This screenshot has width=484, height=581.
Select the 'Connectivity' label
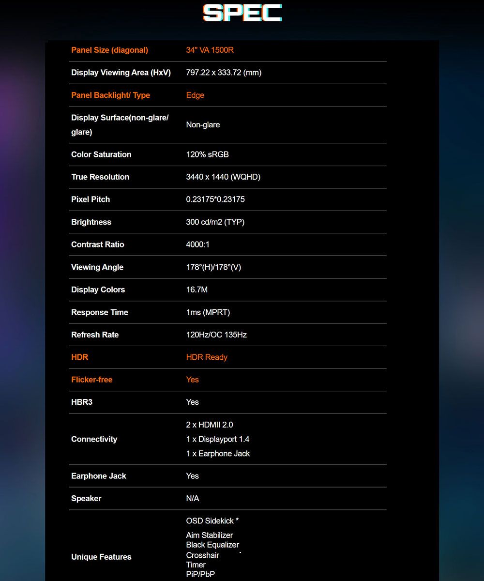click(94, 439)
